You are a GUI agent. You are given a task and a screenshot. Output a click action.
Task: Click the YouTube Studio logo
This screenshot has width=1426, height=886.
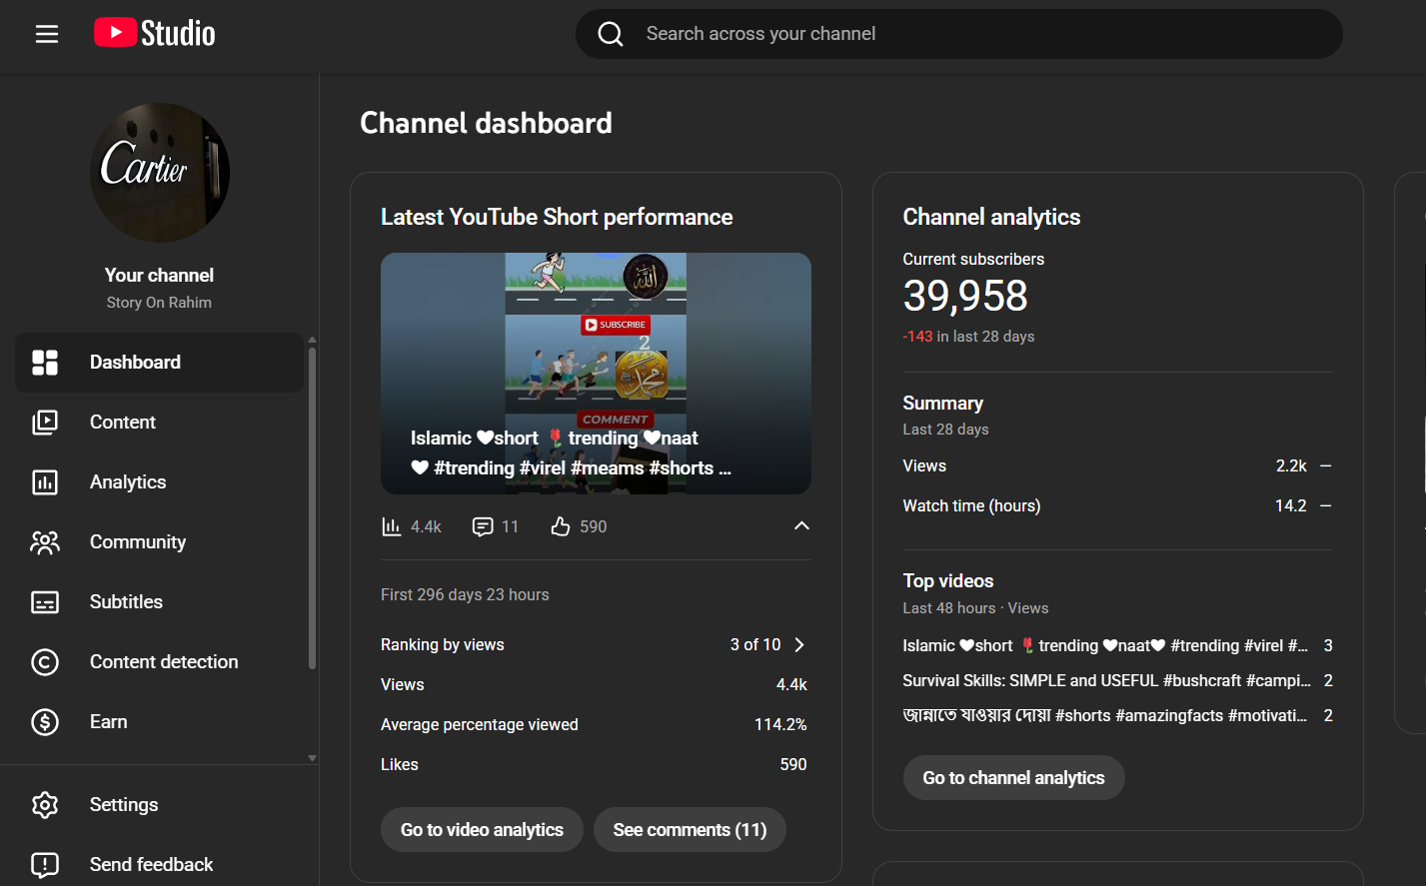click(155, 33)
